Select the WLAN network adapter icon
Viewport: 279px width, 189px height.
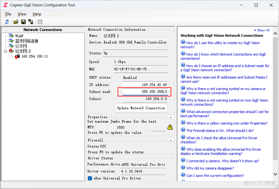tap(11, 36)
